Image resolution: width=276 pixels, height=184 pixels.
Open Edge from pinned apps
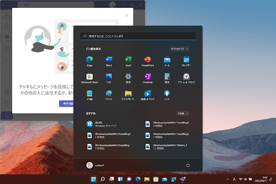89,61
